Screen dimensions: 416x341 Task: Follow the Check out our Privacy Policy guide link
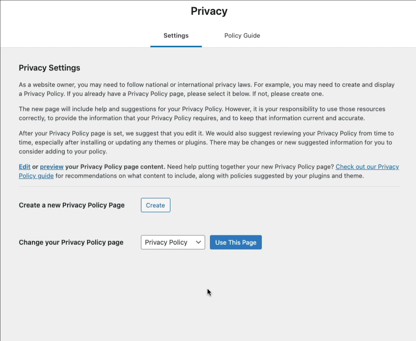366,166
